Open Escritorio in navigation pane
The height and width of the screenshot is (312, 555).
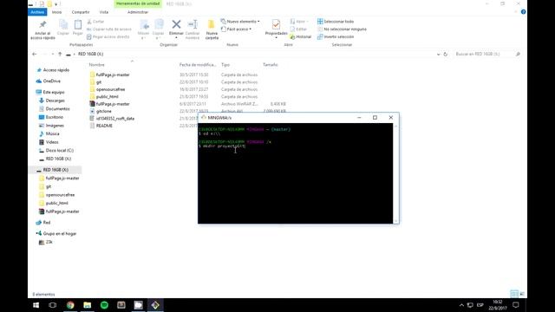(x=54, y=117)
